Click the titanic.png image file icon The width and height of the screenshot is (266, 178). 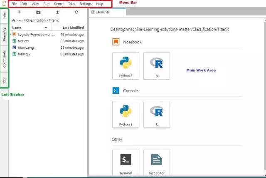click(15, 48)
